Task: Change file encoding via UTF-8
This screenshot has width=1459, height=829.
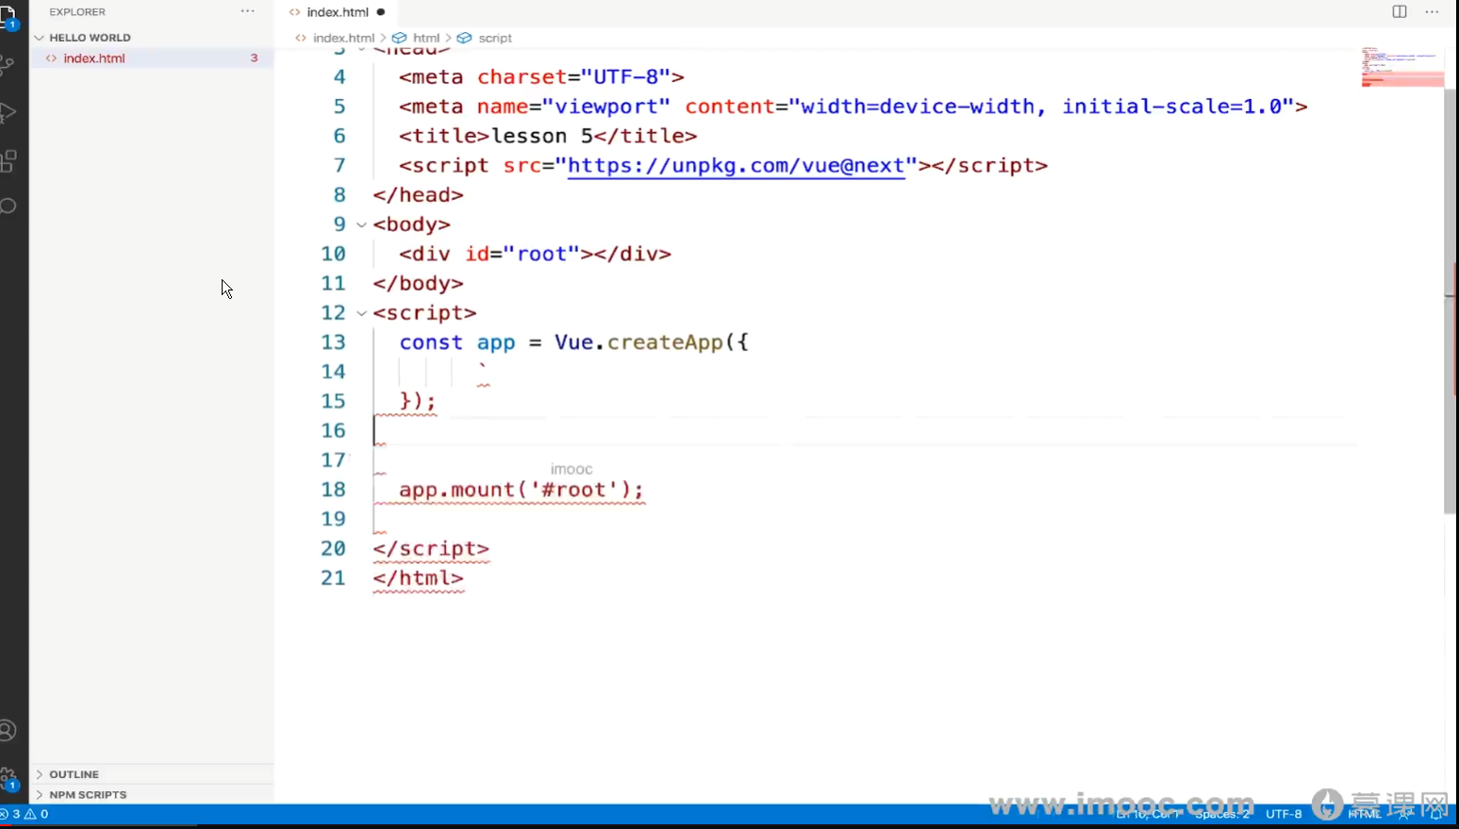Action: pyautogui.click(x=1284, y=814)
